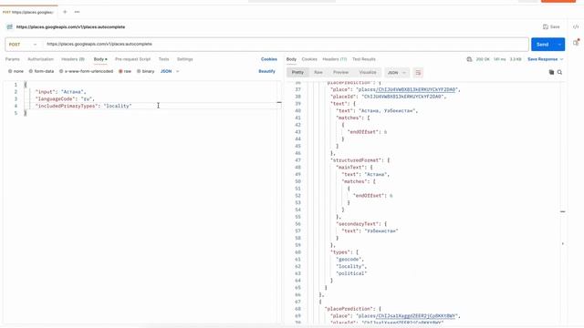Select the response Body tab
Viewport: 584px width, 328px height.
291,59
